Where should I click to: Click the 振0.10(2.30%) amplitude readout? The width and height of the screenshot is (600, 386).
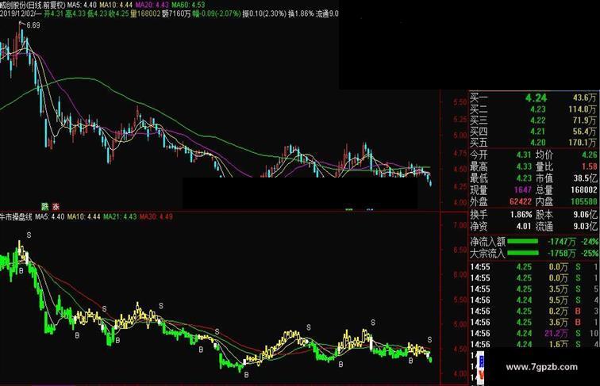click(x=264, y=13)
